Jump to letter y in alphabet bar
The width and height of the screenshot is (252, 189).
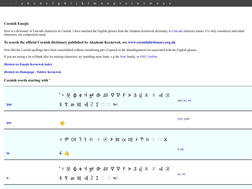164,4
